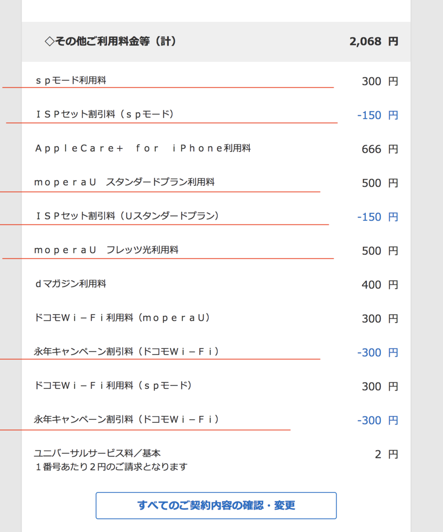This screenshot has height=532, width=443.
Task: Click すべてのご契約内容の確認・変更 button
Action: click(x=216, y=505)
